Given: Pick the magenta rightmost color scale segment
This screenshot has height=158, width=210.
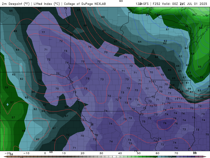Looking at the screenshot, I should 201,157.
